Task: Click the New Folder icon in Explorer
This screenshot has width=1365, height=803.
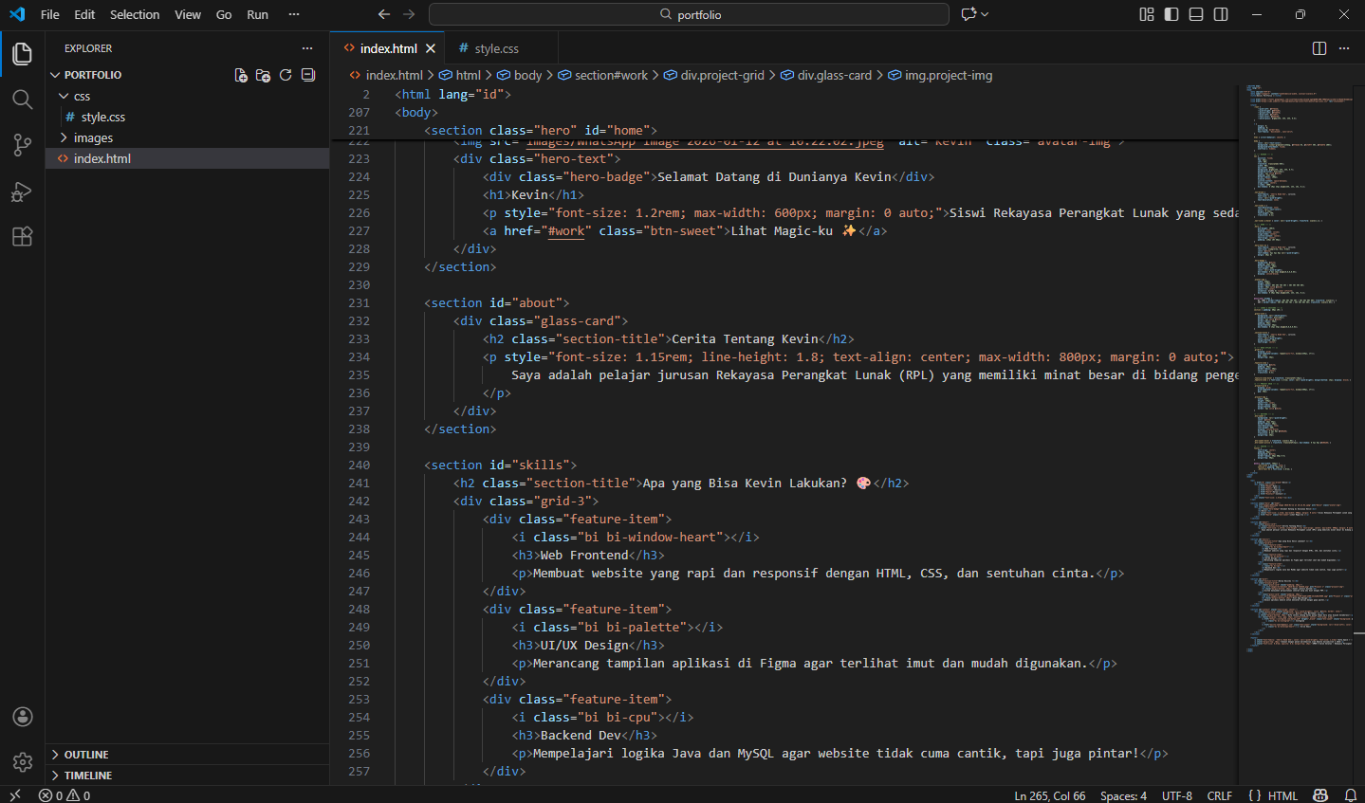Action: coord(263,75)
